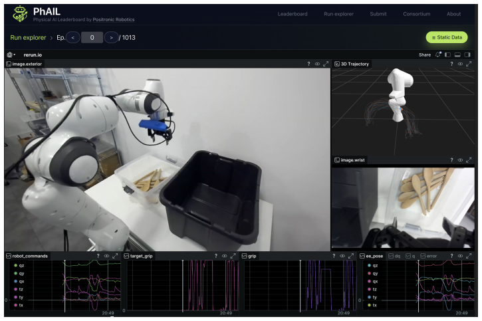The height and width of the screenshot is (321, 482).
Task: Open the notifications bell
Action: click(437, 54)
